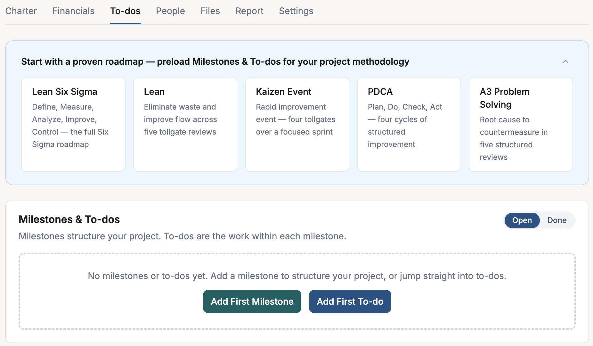Viewport: 593px width, 346px height.
Task: Open the Files tab
Action: (210, 11)
